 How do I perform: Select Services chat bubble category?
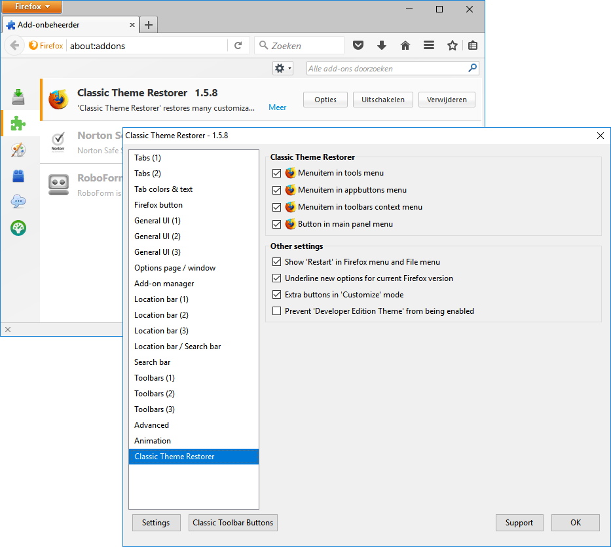pos(18,202)
